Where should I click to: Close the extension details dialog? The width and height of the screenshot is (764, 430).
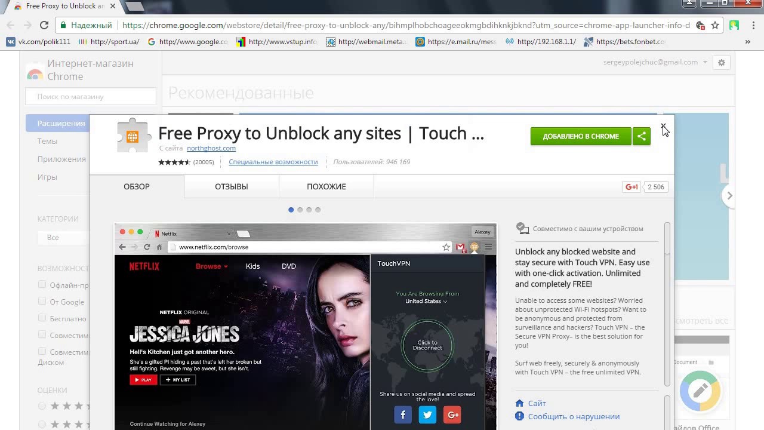coord(663,127)
